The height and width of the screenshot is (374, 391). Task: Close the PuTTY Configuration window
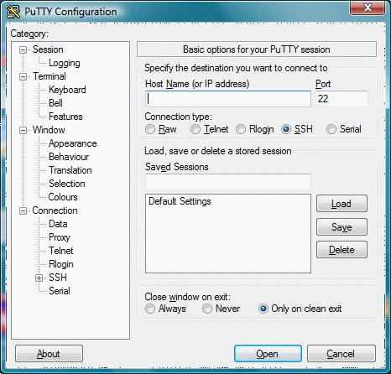368,8
